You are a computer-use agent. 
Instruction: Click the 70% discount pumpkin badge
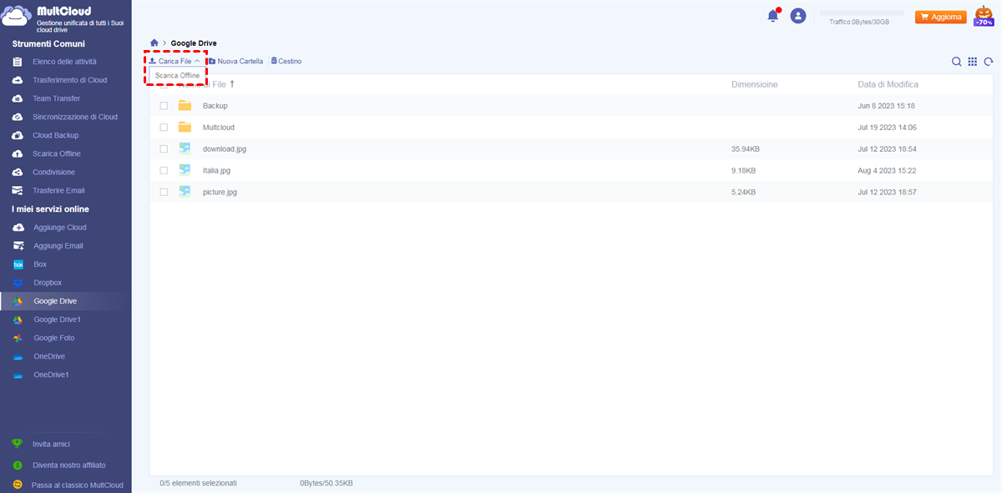983,15
